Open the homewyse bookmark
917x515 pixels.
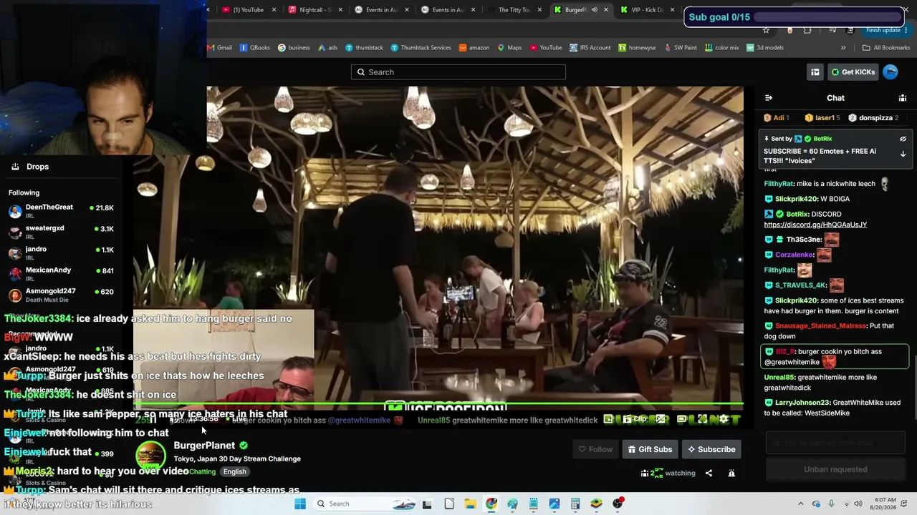(x=637, y=48)
